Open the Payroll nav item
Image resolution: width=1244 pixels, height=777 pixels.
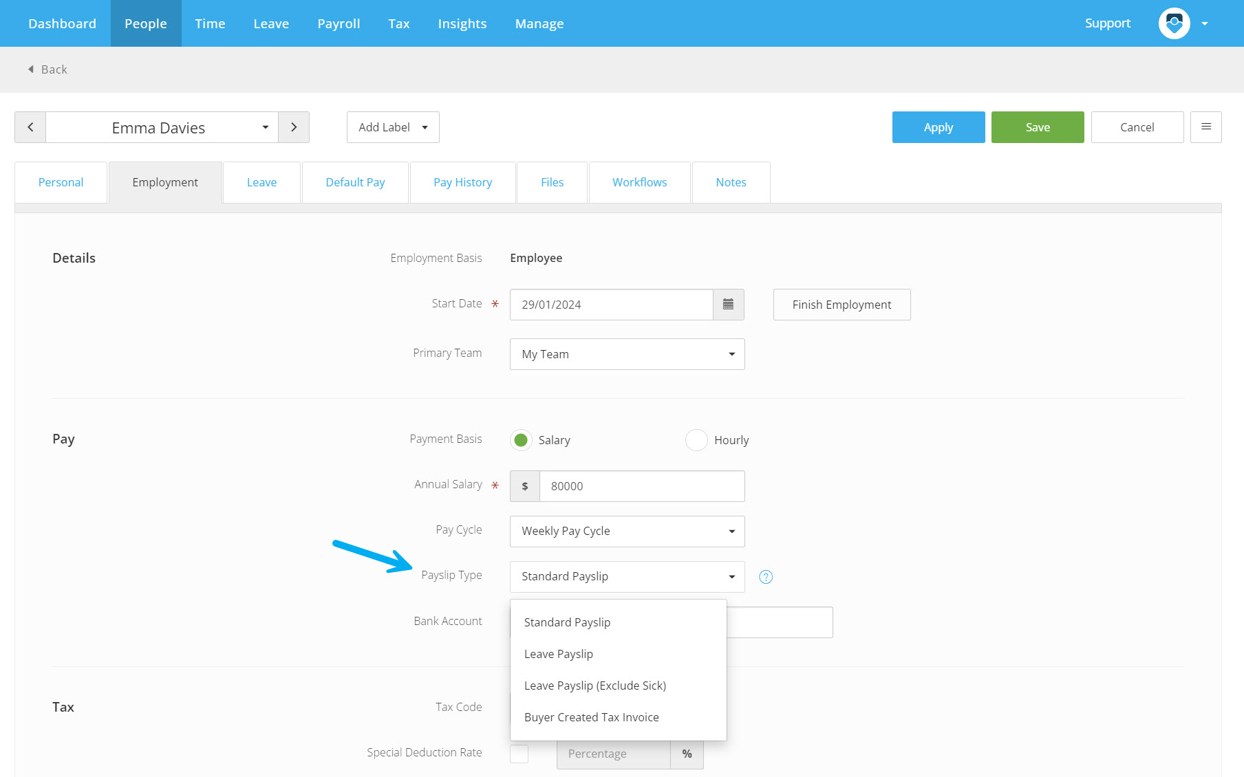(x=339, y=23)
